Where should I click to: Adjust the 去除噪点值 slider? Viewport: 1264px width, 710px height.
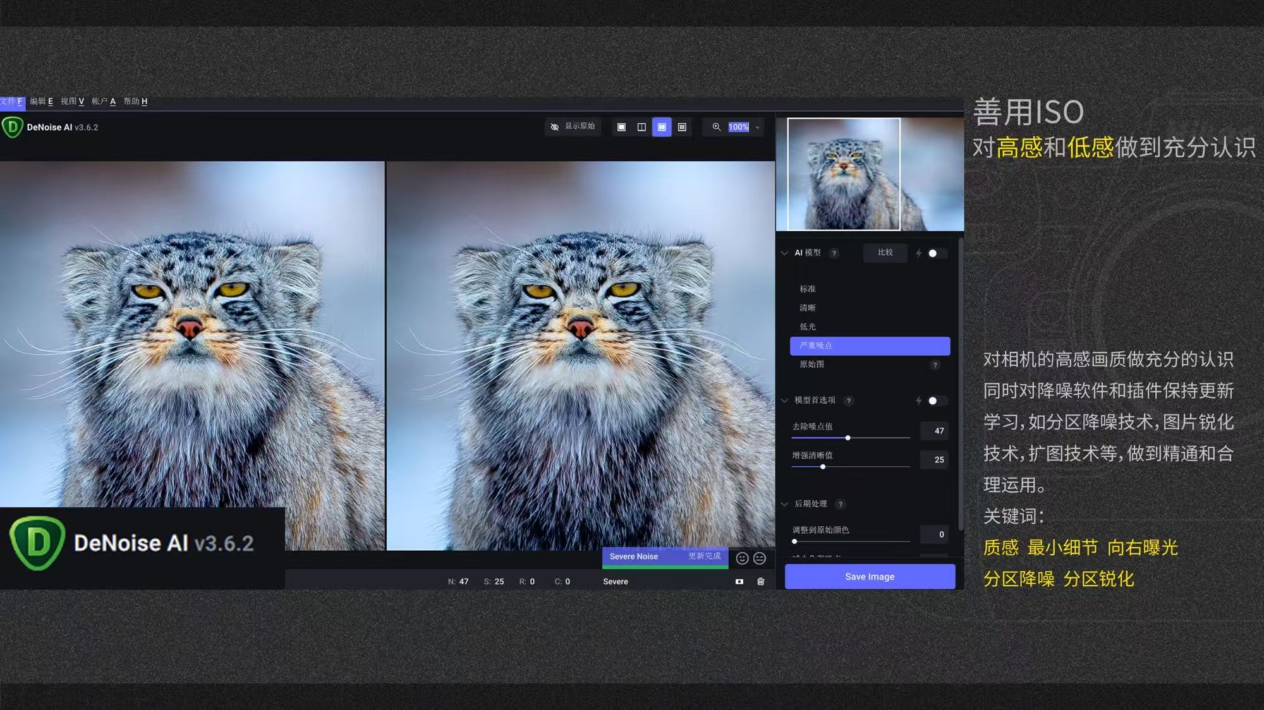pos(851,438)
